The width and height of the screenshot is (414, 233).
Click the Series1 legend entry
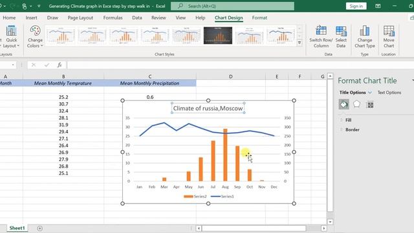[223, 196]
